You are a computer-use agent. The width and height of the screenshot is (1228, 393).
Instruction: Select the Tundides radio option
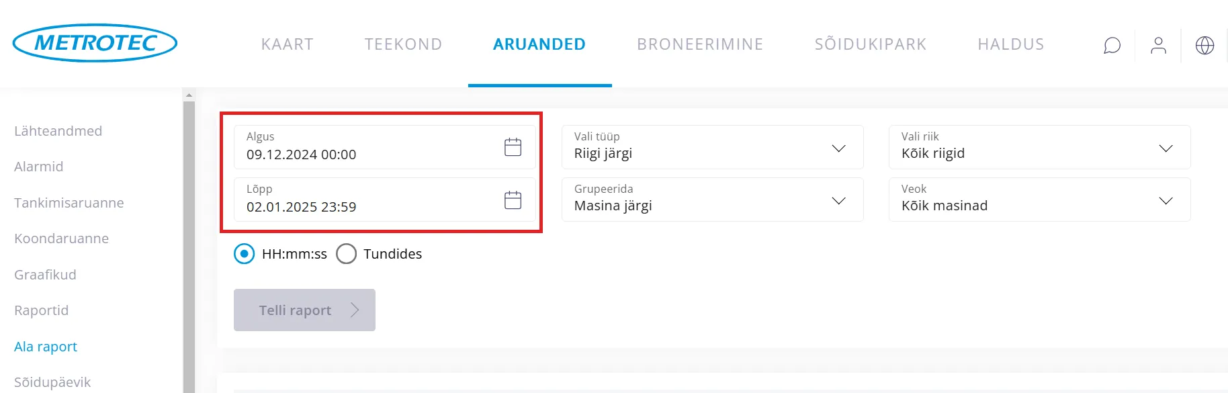coord(346,254)
